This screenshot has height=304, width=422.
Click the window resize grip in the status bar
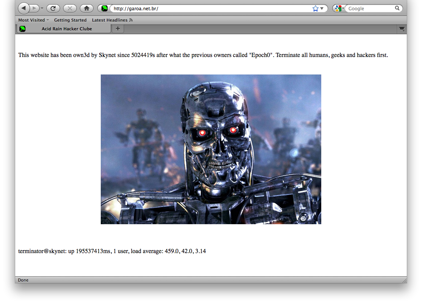[x=404, y=280]
